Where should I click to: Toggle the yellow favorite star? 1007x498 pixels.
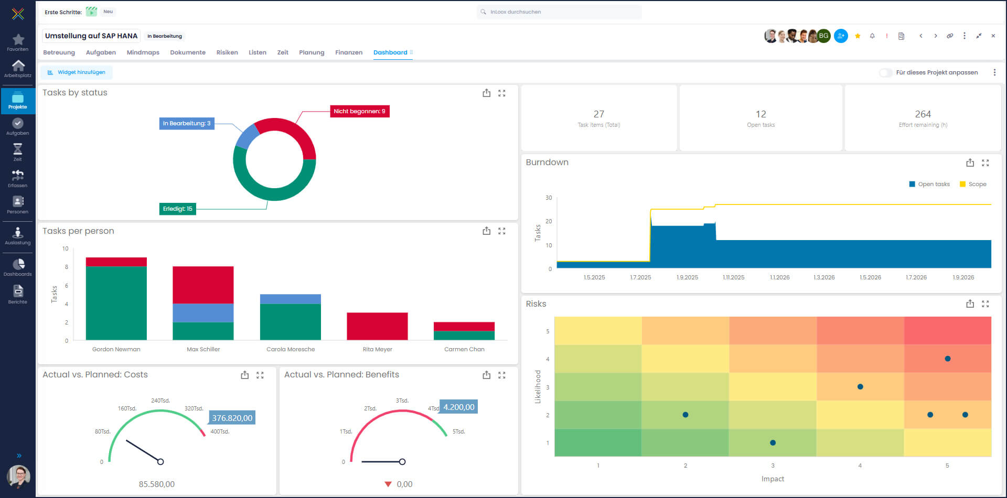[x=858, y=36]
